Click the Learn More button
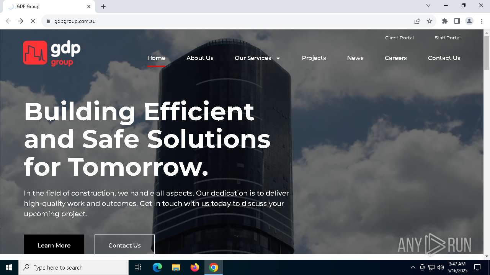Screen dimensions: 490x275 54,244
